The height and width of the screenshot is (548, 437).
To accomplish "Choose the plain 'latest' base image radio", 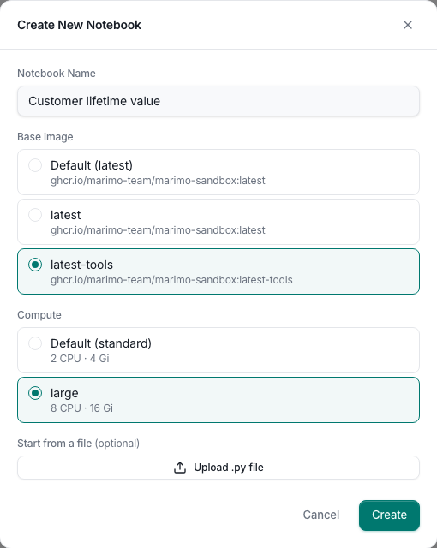I will [35, 215].
